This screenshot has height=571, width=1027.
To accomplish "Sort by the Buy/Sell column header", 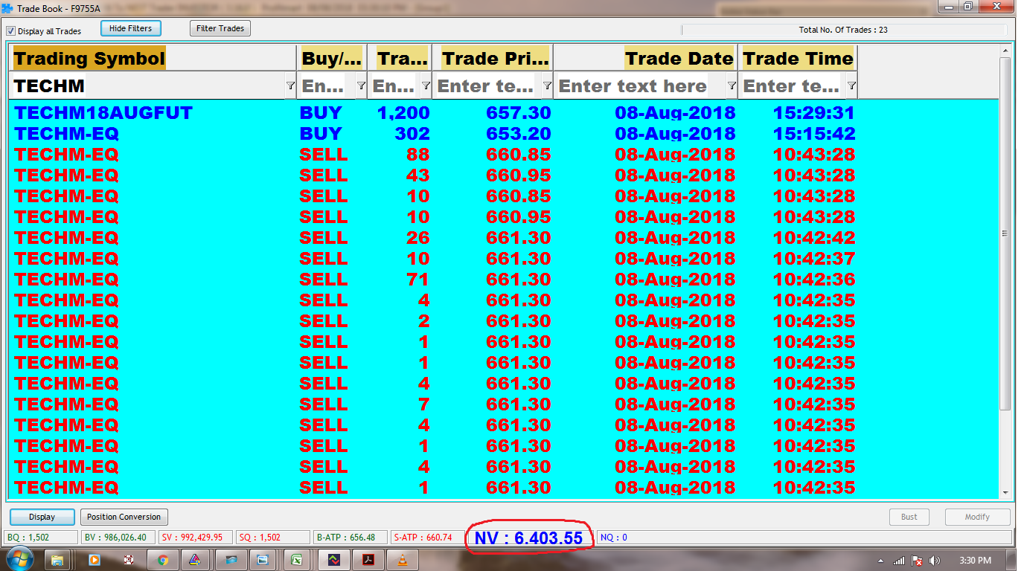I will click(331, 58).
